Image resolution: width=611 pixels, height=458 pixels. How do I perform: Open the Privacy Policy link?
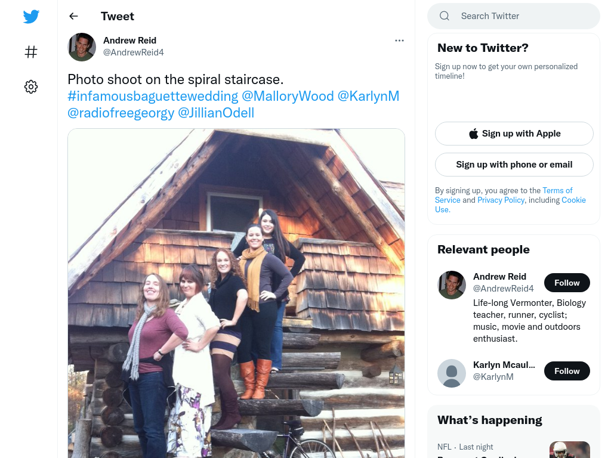501,200
